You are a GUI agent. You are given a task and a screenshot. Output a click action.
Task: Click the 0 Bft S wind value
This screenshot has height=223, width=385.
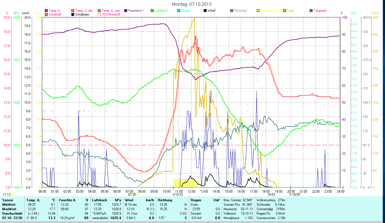click(x=132, y=218)
